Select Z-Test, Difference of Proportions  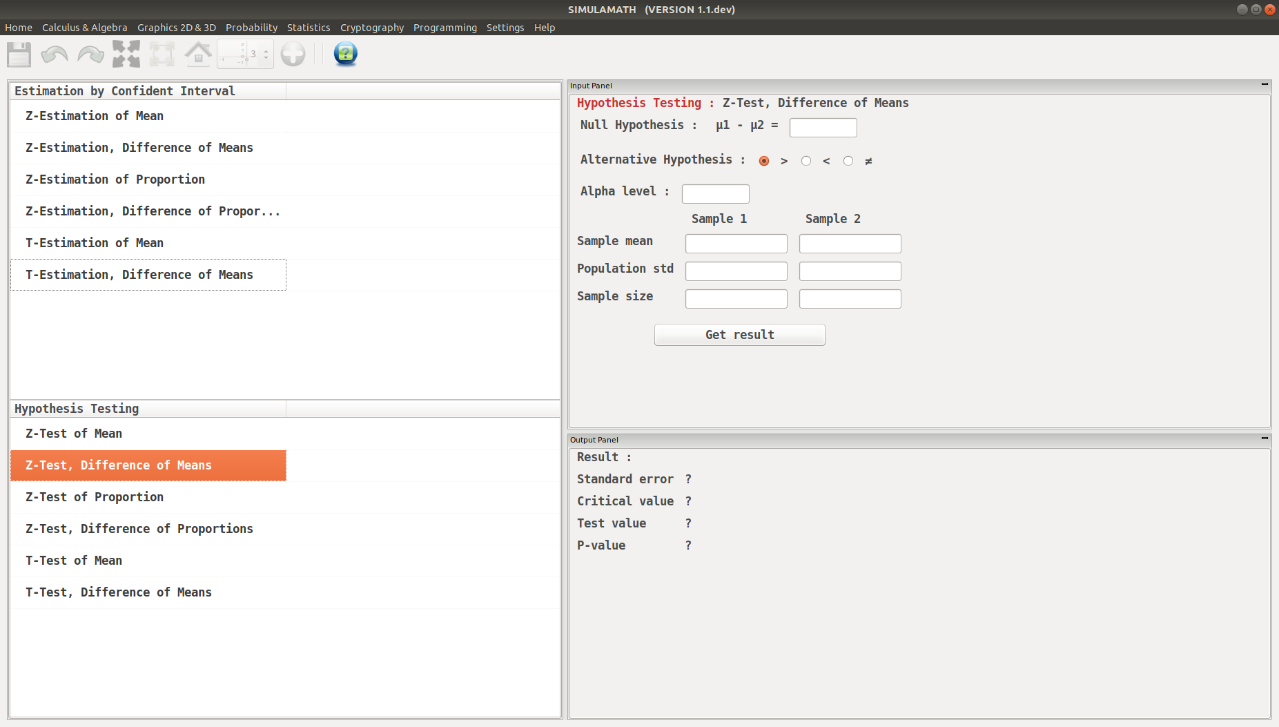click(148, 529)
